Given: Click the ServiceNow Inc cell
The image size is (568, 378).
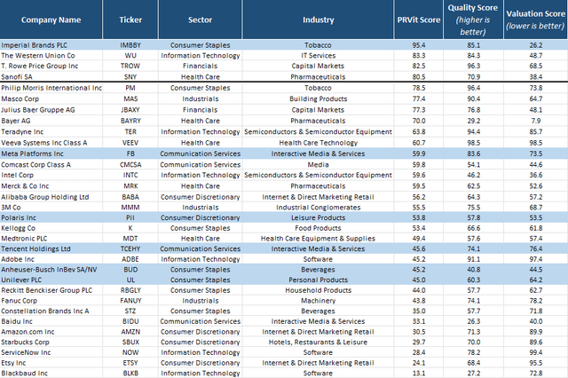Looking at the screenshot, I should click(51, 352).
